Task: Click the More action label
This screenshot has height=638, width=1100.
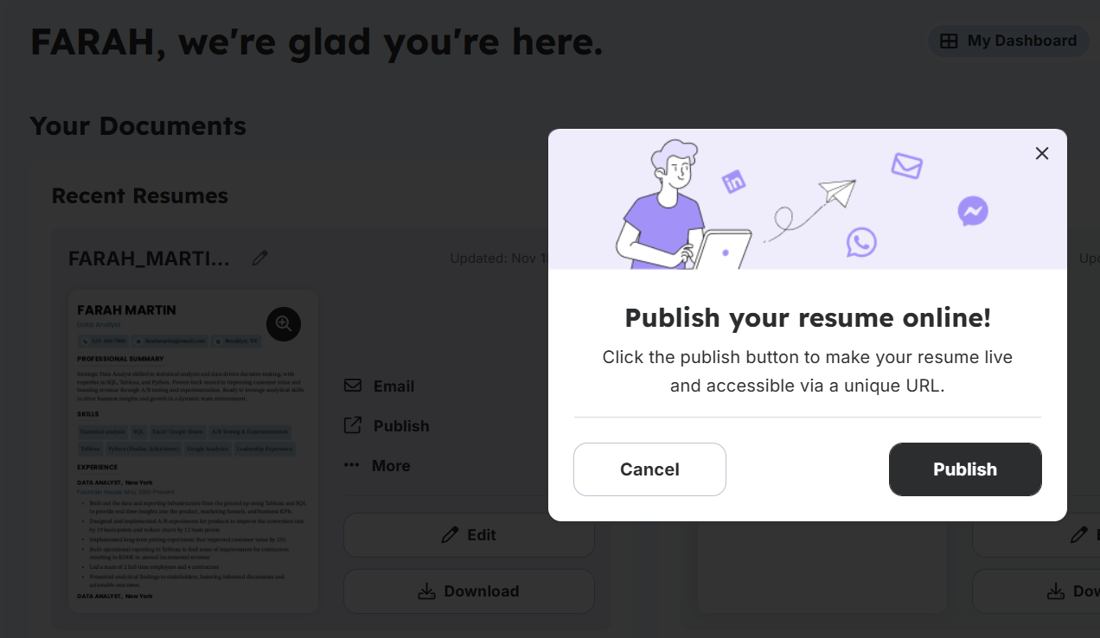Action: pos(391,465)
